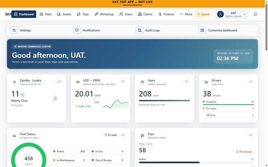Open the Trips menu item
The height and width of the screenshot is (167, 268).
[83, 14]
